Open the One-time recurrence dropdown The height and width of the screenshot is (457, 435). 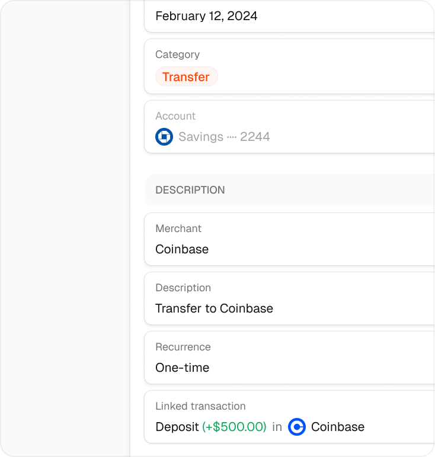tap(182, 368)
